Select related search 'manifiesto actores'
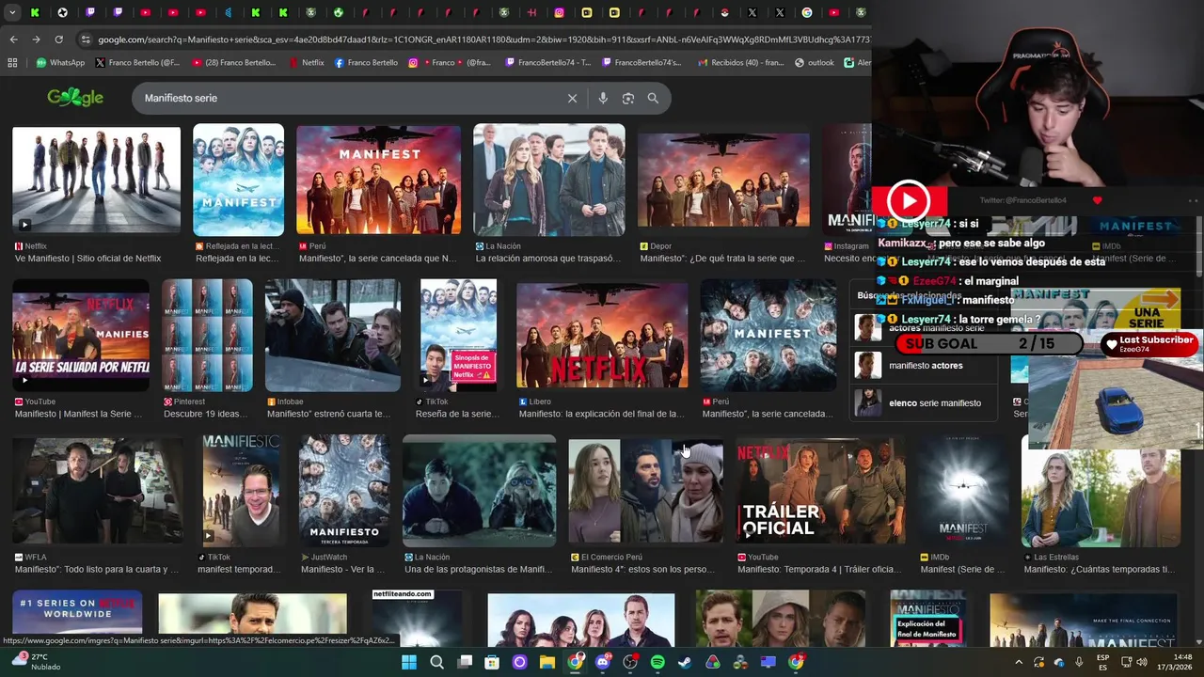This screenshot has width=1204, height=677. (x=926, y=365)
